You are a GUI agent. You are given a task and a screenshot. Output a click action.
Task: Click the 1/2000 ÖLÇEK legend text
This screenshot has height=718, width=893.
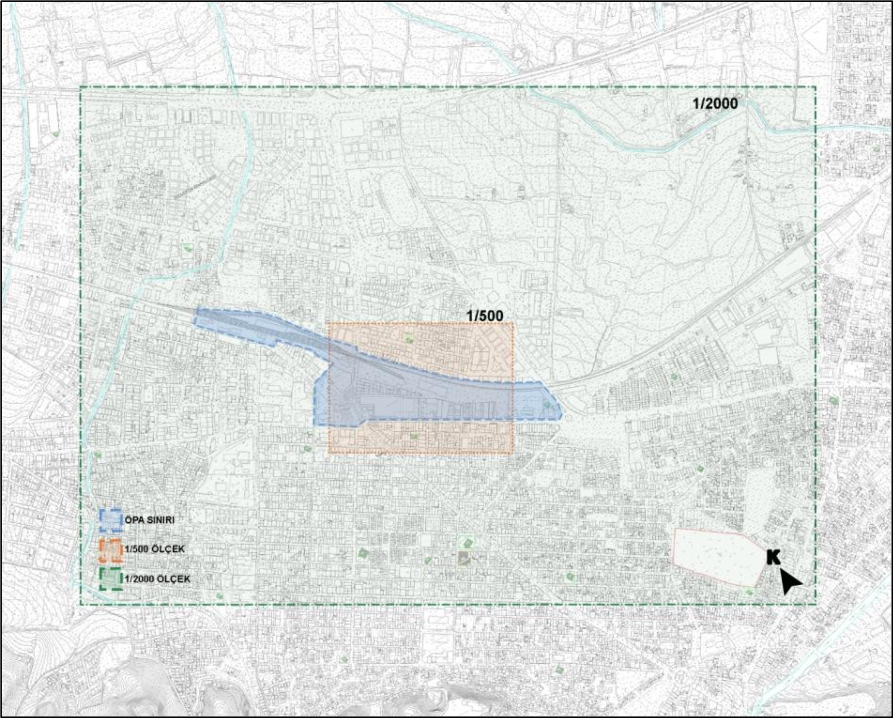coord(157,579)
